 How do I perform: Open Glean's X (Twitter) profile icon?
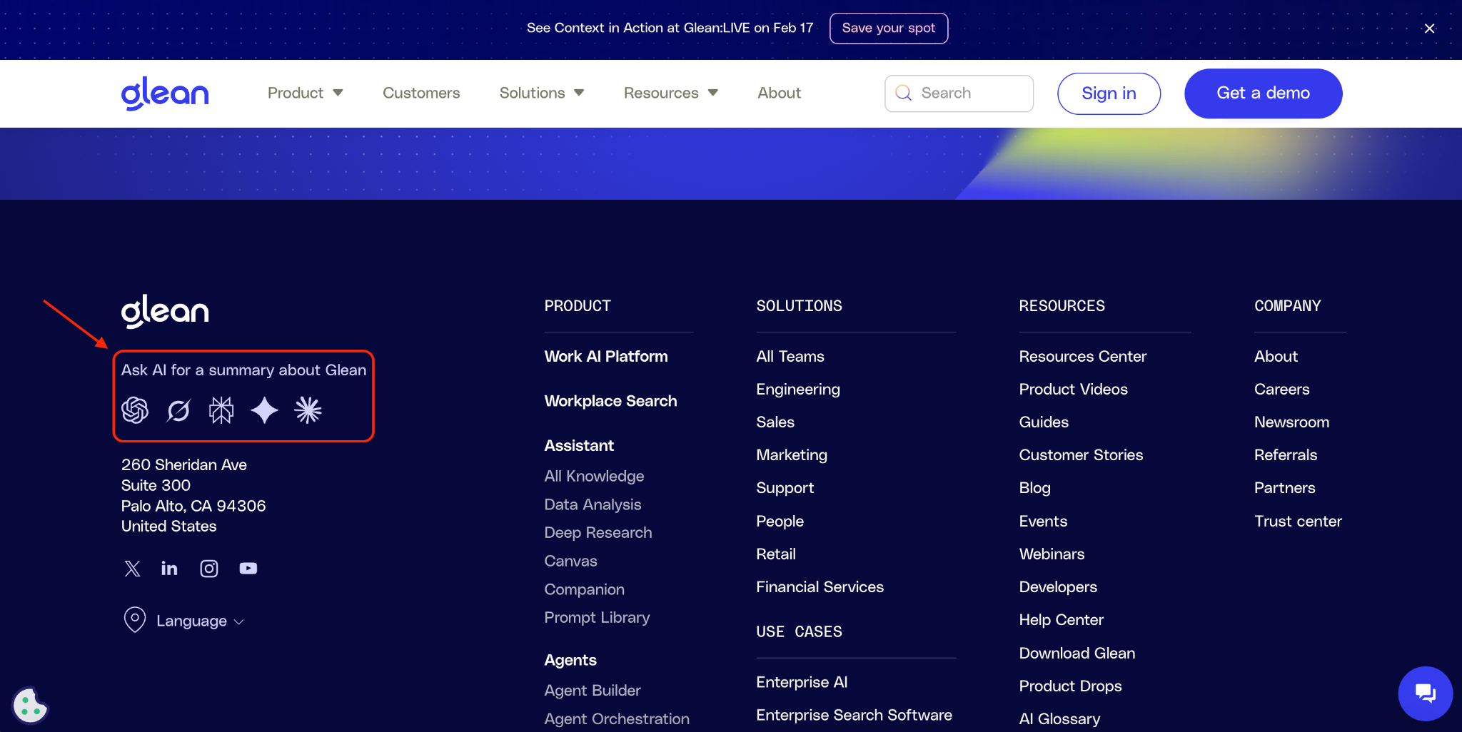coord(133,569)
